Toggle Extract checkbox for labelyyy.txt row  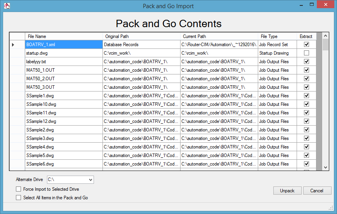306,62
